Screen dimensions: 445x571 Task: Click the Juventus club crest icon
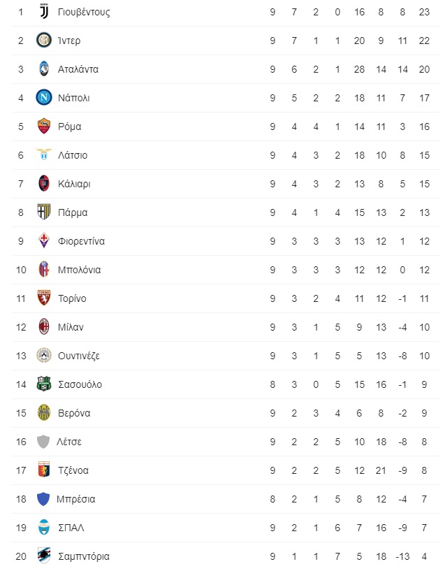coord(44,12)
